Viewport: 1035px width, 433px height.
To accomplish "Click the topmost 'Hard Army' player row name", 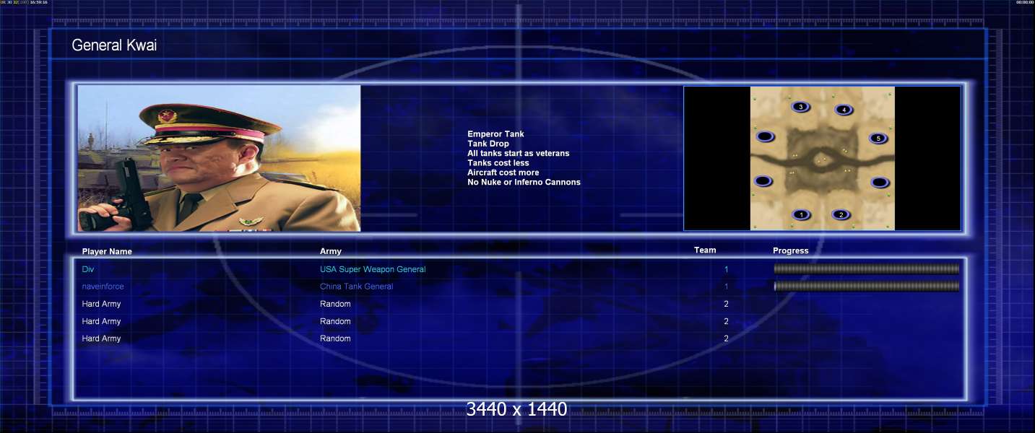I will (x=101, y=304).
